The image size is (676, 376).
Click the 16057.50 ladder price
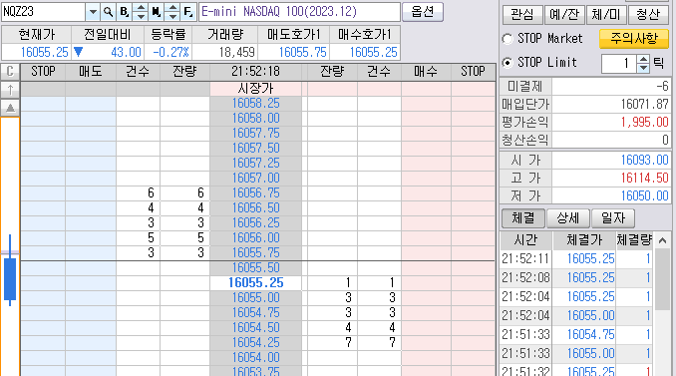coord(255,149)
